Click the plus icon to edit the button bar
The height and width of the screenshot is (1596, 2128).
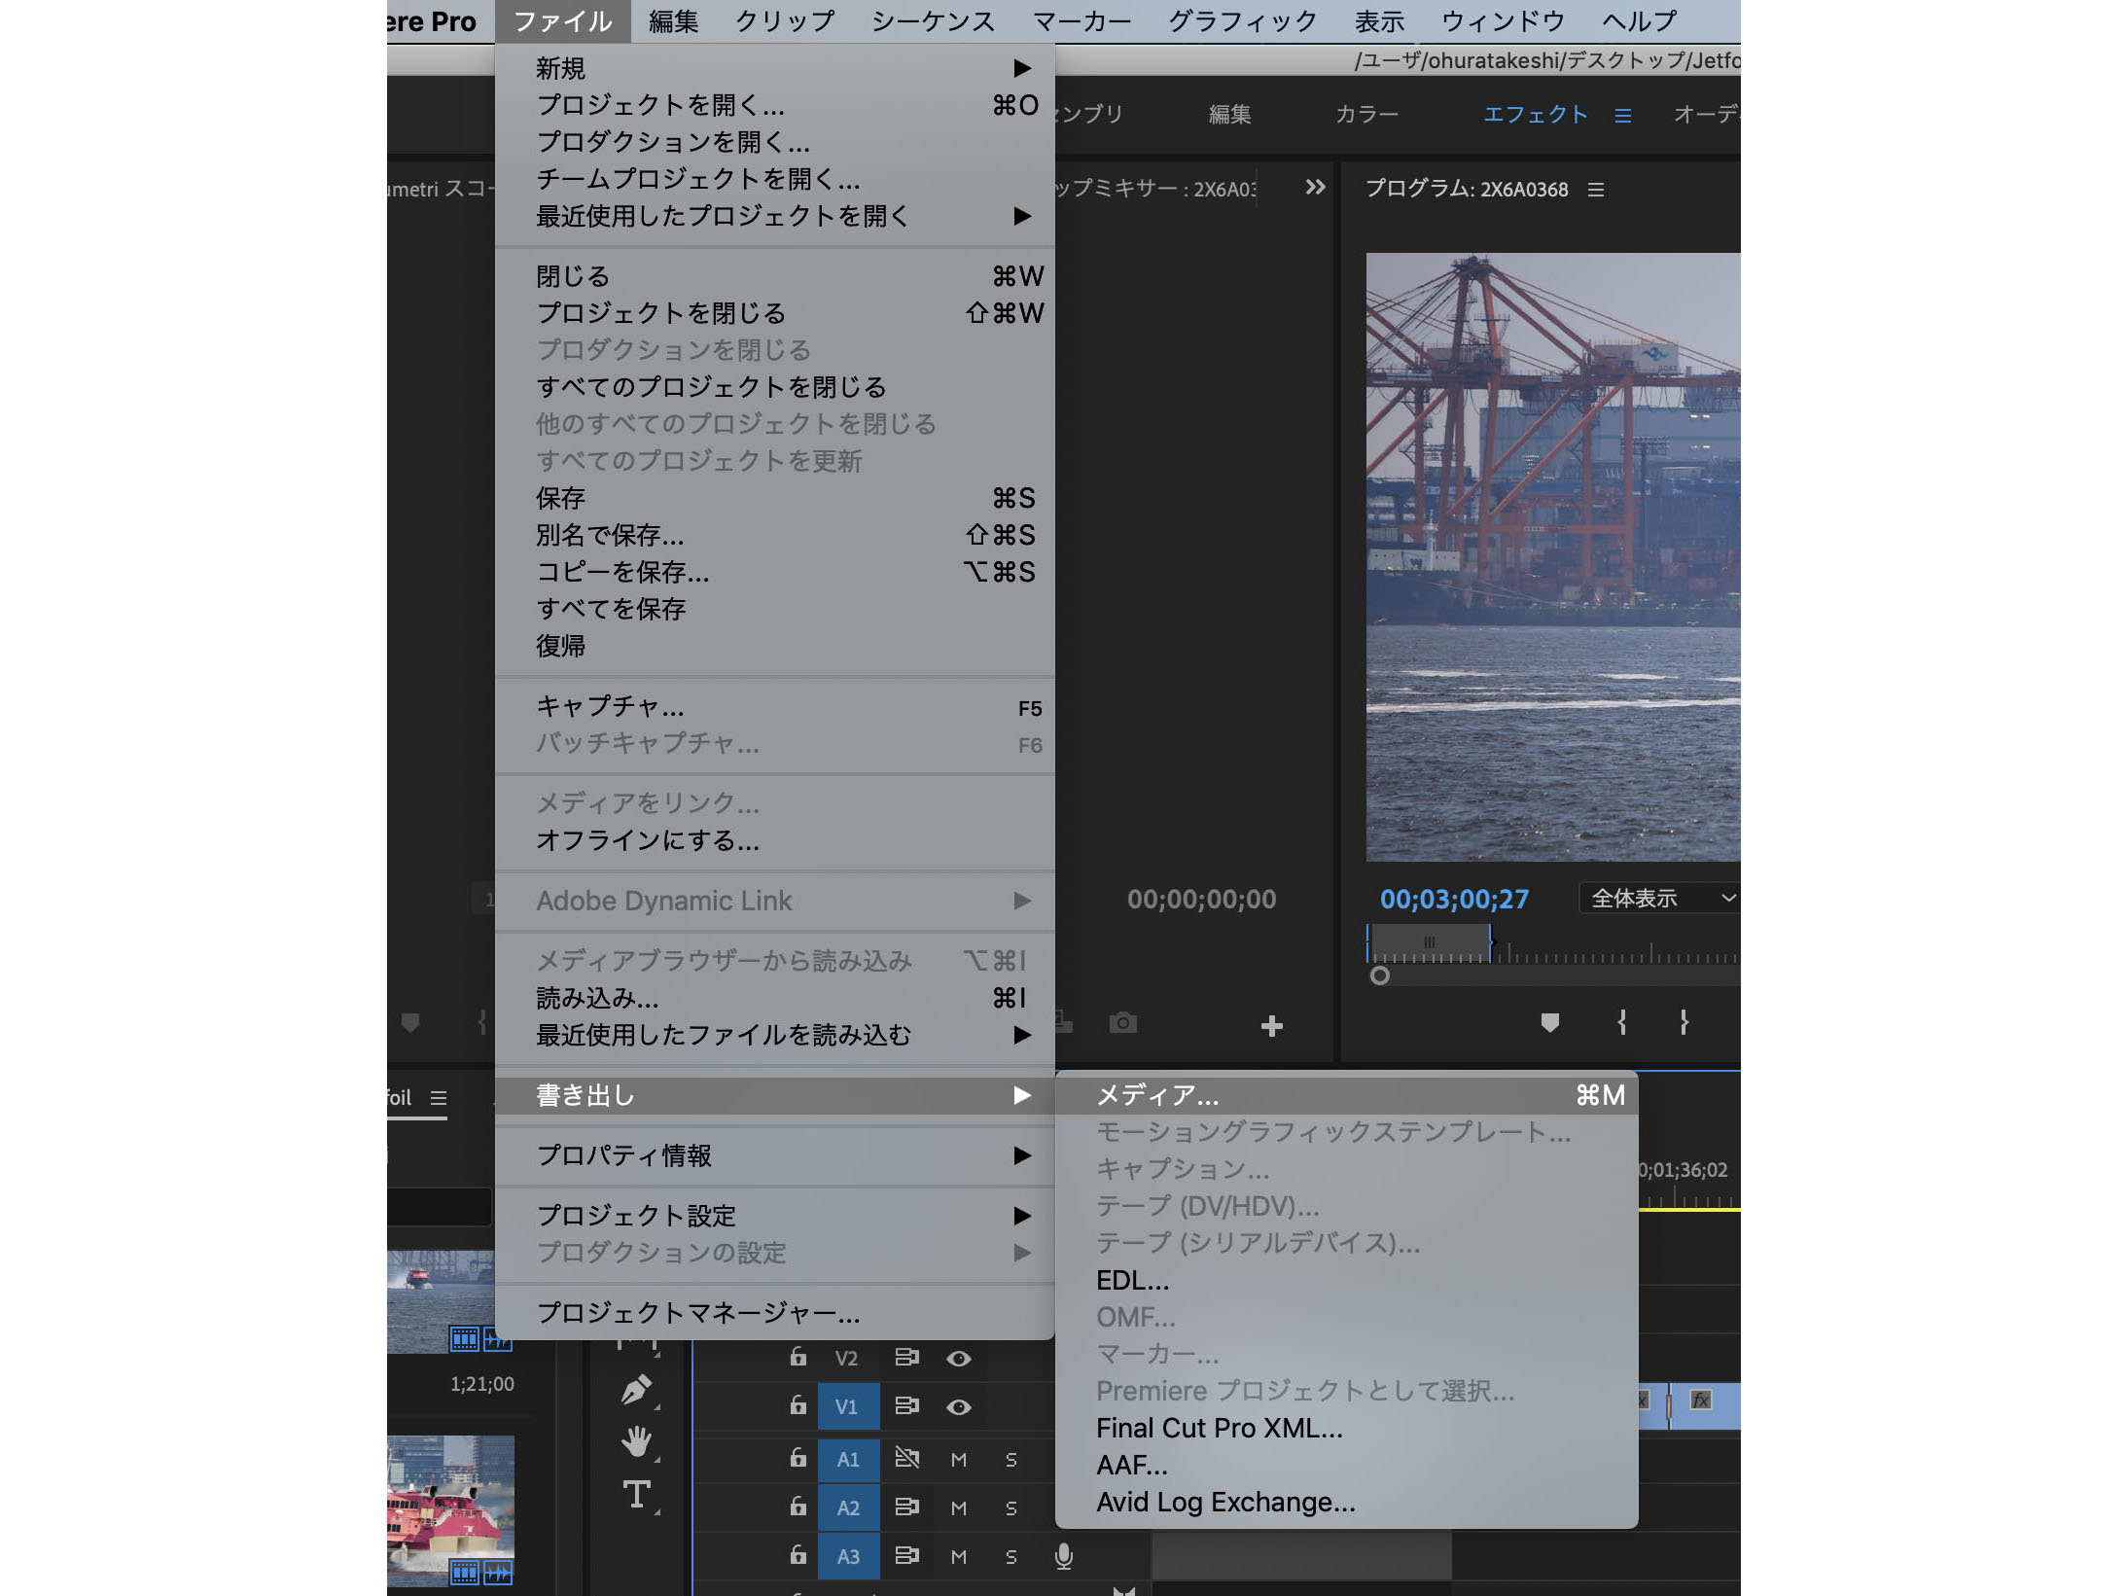pos(1271,1024)
